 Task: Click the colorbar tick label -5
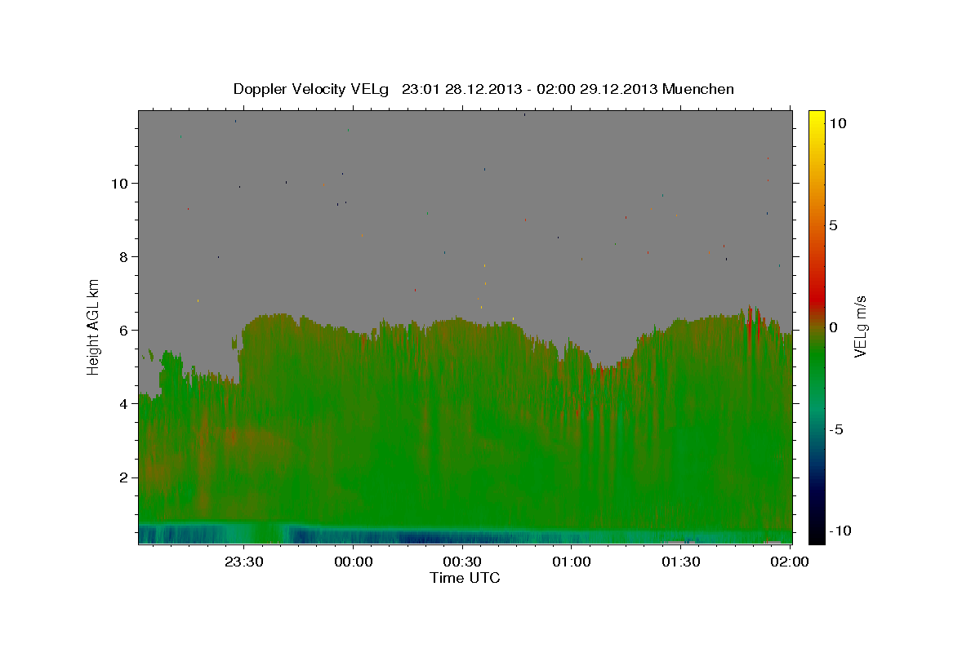[836, 429]
